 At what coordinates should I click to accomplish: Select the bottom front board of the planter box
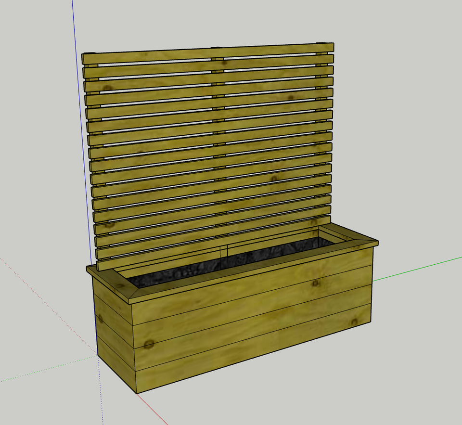(254, 348)
